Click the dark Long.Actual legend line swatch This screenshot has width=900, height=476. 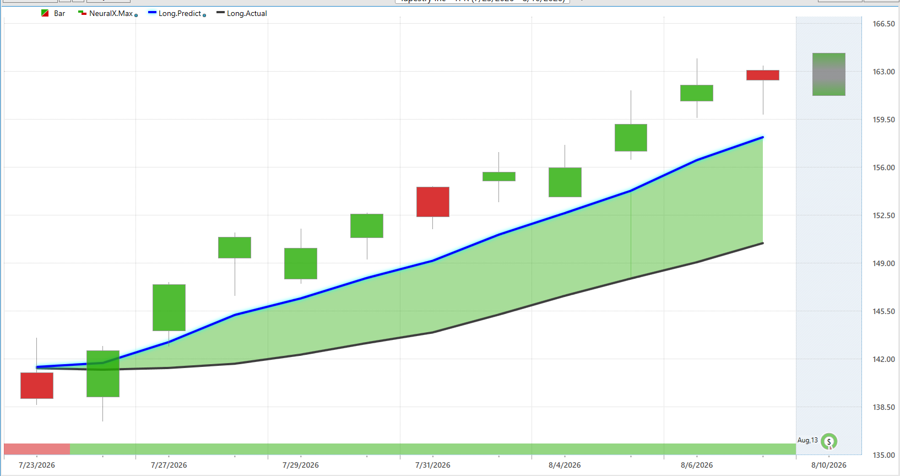[x=221, y=13]
